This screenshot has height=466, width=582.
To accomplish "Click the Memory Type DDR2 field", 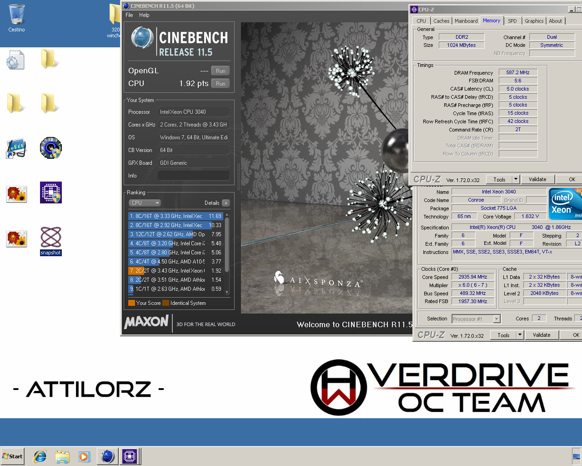I will click(462, 37).
